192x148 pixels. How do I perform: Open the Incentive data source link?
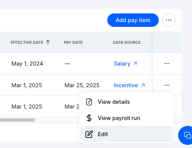129,85
